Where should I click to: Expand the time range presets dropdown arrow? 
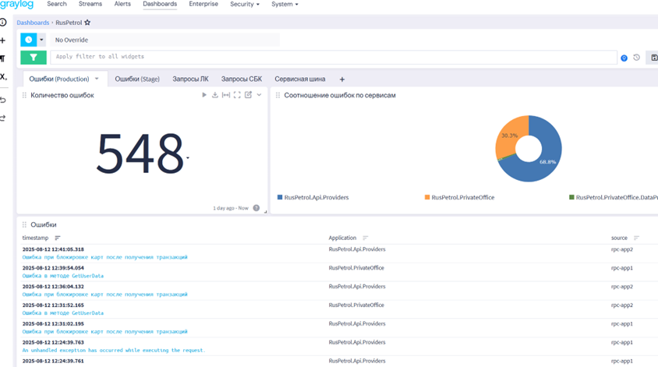click(x=41, y=40)
